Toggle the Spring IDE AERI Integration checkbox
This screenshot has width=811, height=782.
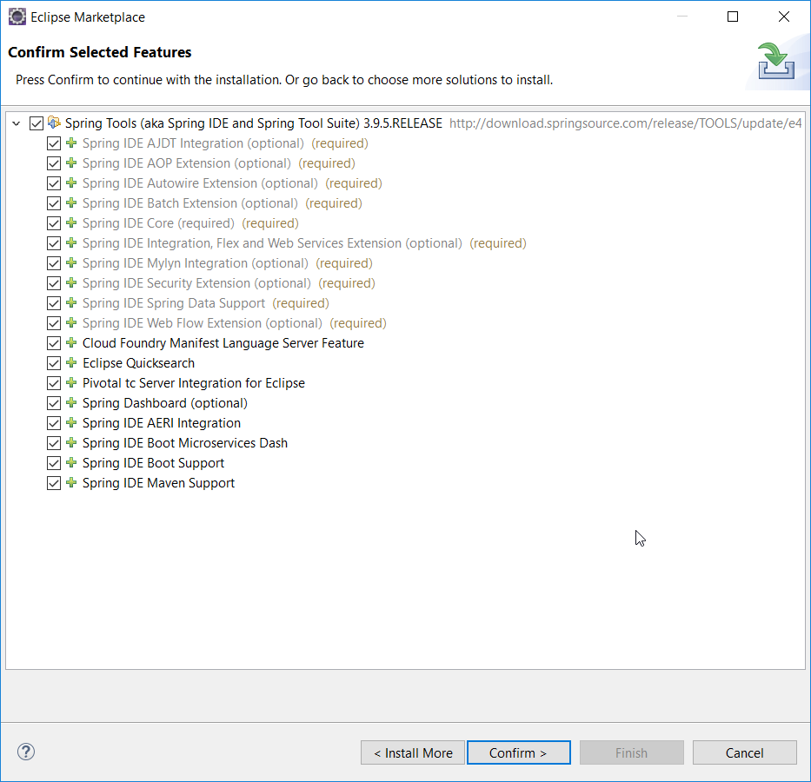pyautogui.click(x=54, y=423)
